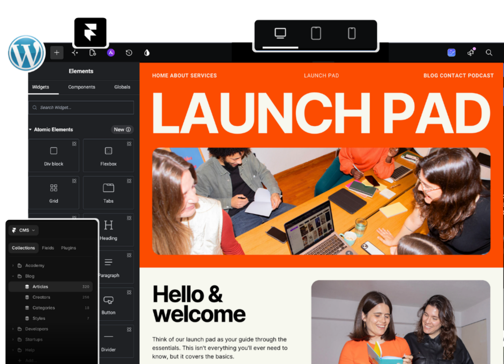Add the Grid widget
Screen dimensions: 504x364
54,193
